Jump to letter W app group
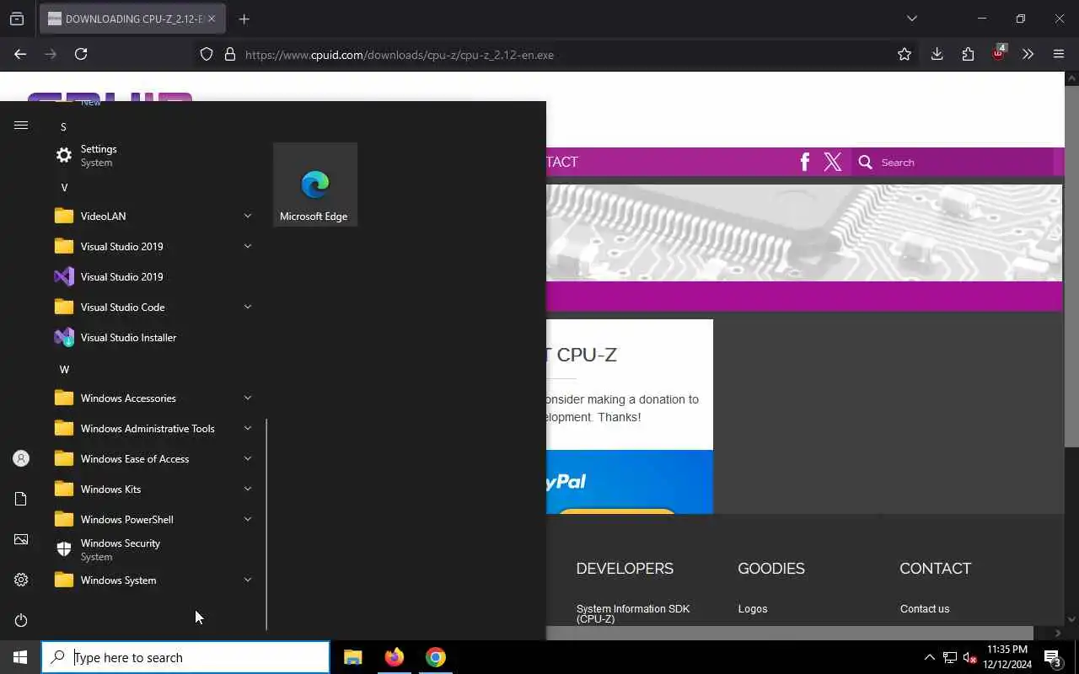 [x=64, y=369]
